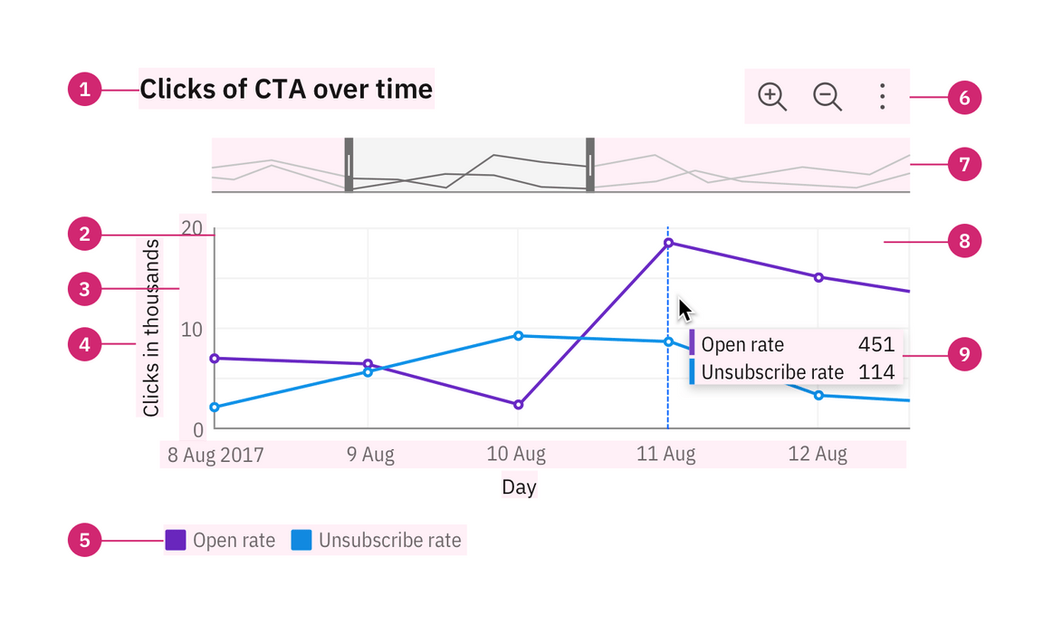This screenshot has height=625, width=1043.
Task: Click the zoom in magnifier icon
Action: (772, 96)
